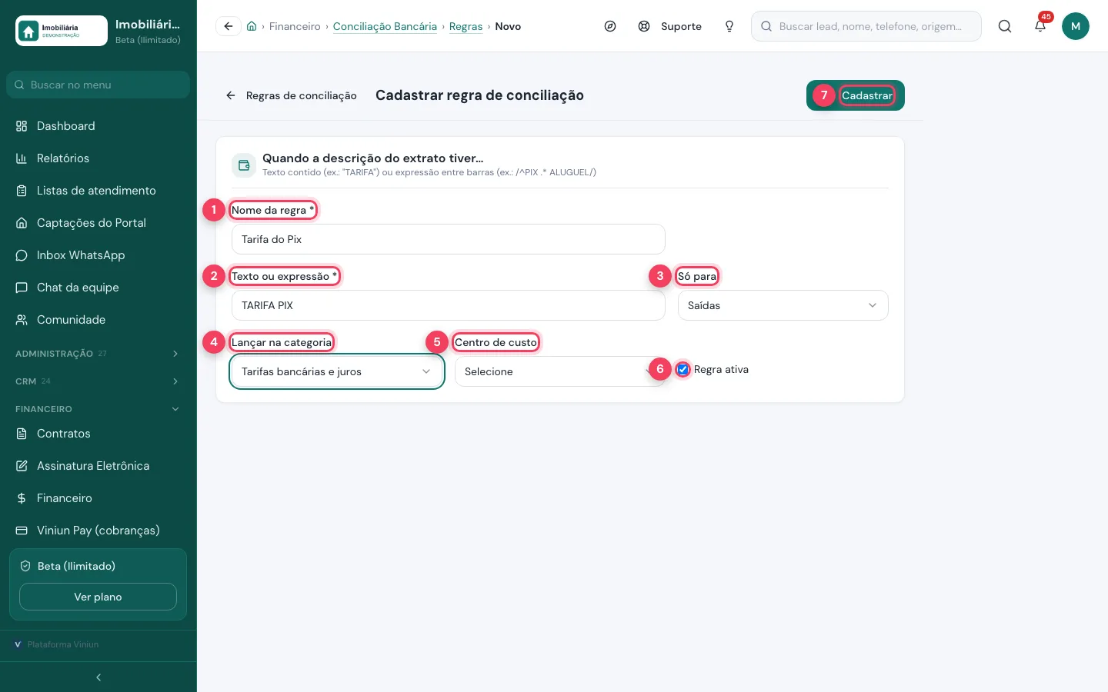Go back to Regras de conciliação
This screenshot has height=692, width=1108.
(291, 95)
